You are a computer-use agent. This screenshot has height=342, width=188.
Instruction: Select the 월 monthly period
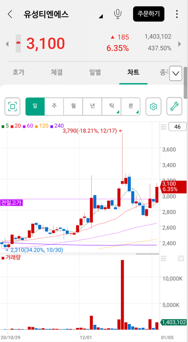point(73,106)
